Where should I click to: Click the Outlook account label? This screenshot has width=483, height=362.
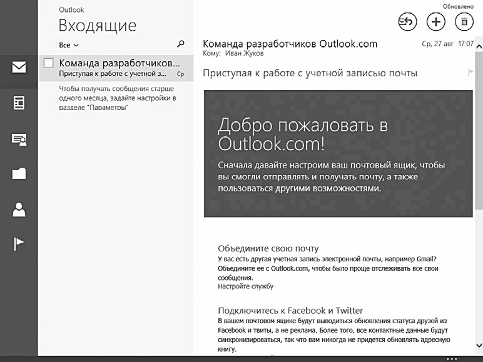[71, 10]
